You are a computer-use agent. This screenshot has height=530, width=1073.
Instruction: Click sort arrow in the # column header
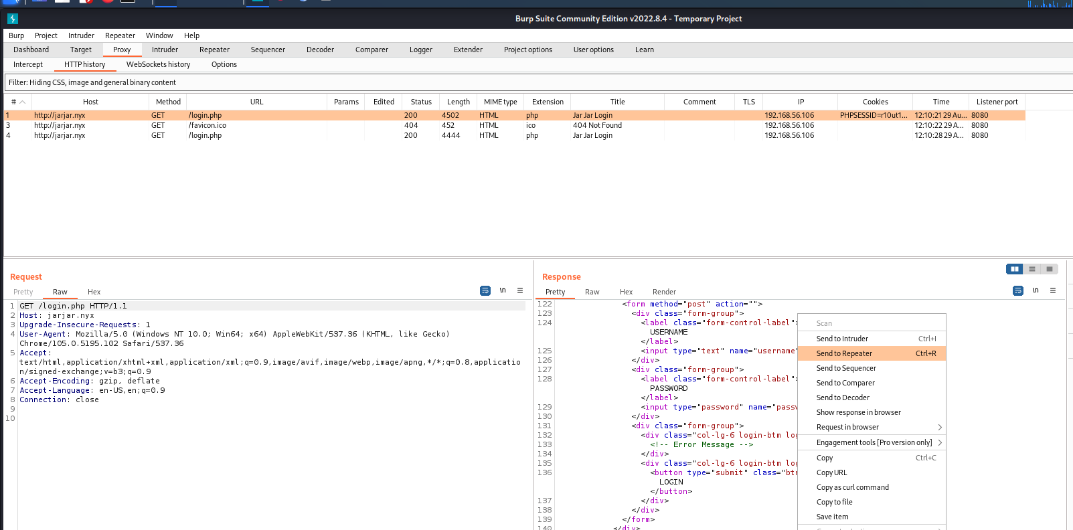click(22, 102)
